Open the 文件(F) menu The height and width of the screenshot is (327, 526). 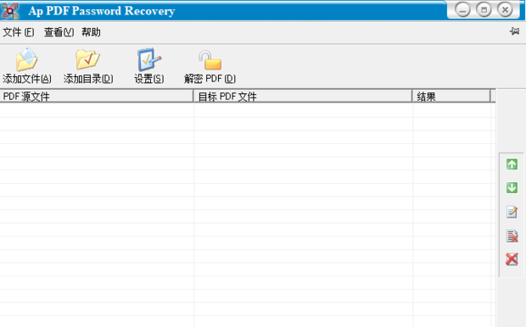(19, 32)
